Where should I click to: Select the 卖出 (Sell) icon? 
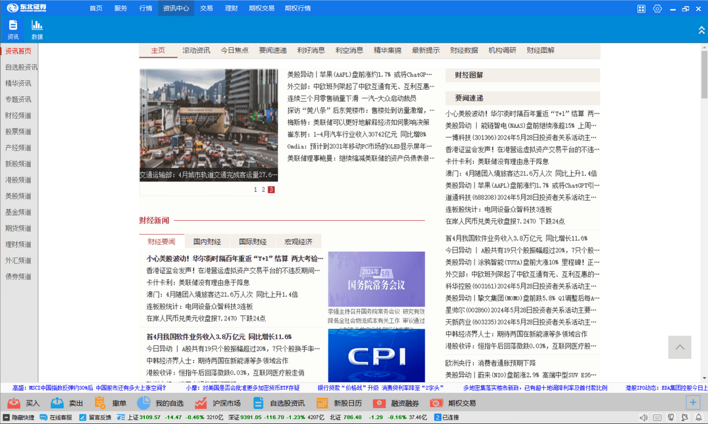tap(56, 402)
